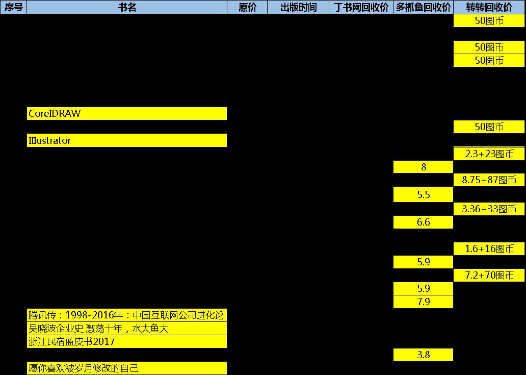Select the 3.8 price cell

[x=423, y=355]
